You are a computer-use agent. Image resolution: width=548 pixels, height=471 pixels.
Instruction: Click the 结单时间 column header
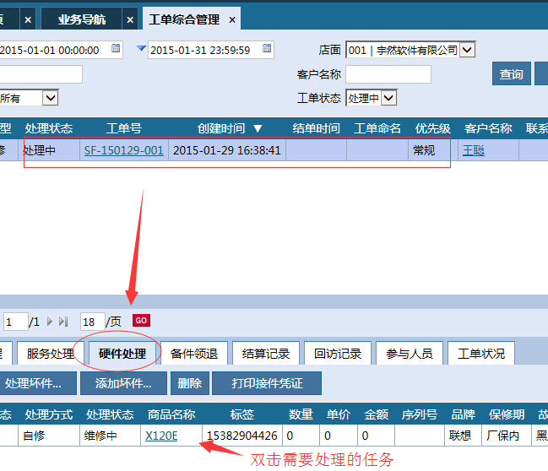(317, 128)
